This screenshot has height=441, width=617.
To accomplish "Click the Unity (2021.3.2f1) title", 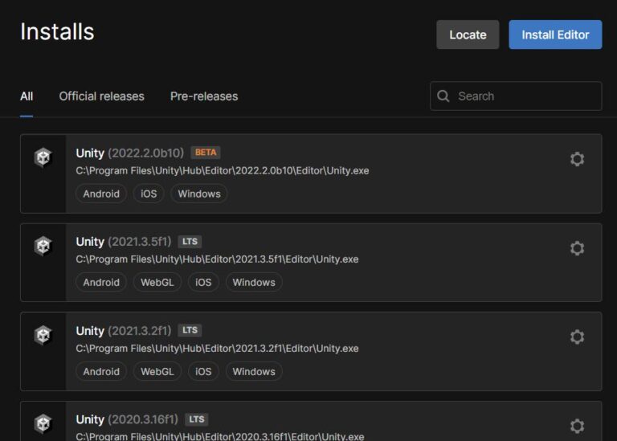I will click(x=124, y=330).
